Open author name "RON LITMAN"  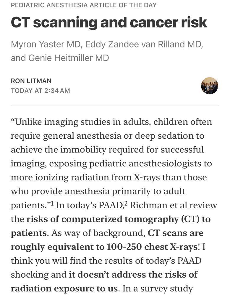(x=31, y=81)
